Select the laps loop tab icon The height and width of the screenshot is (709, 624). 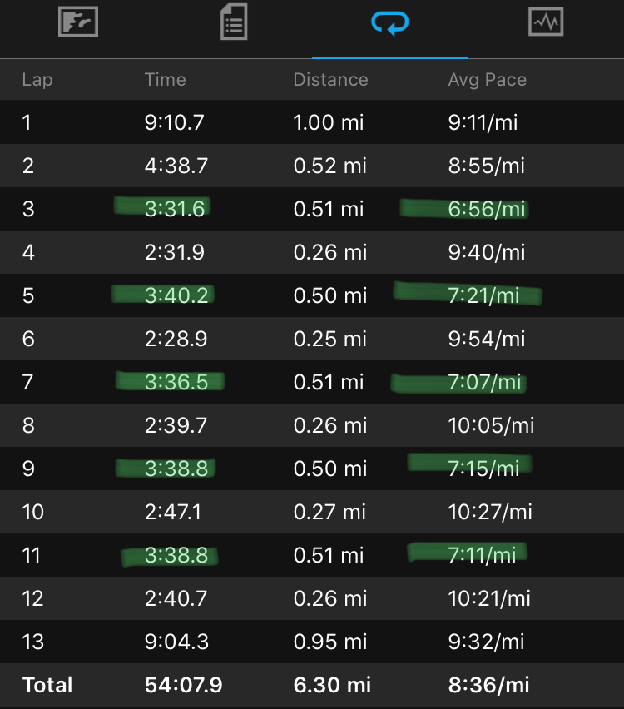389,23
